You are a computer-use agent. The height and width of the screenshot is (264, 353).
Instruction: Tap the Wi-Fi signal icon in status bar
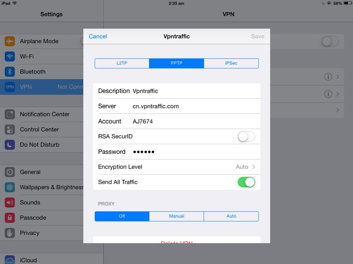[x=15, y=3]
